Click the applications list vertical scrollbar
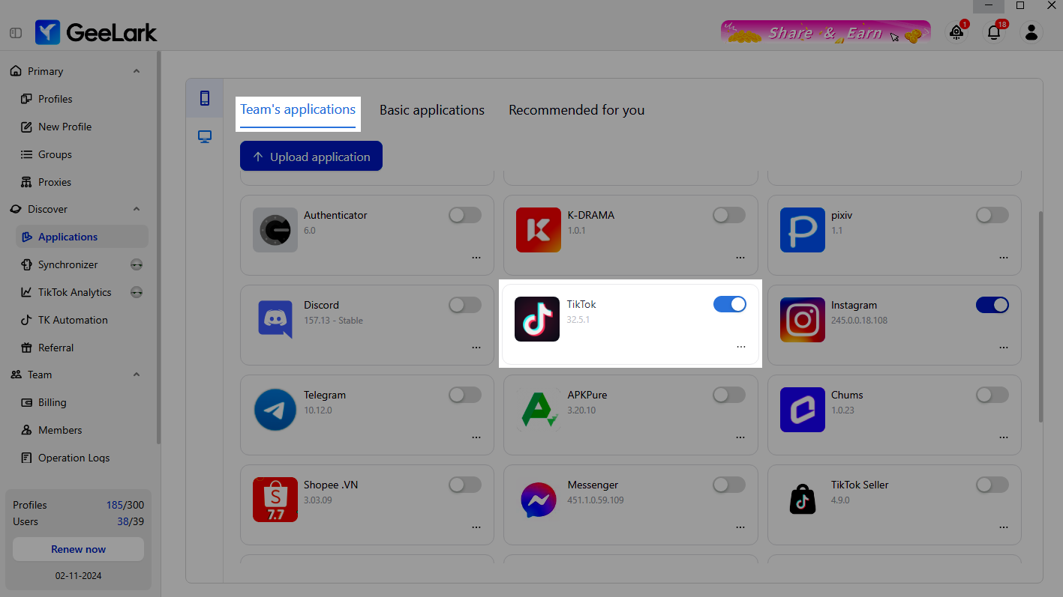This screenshot has width=1063, height=597. point(1040,316)
